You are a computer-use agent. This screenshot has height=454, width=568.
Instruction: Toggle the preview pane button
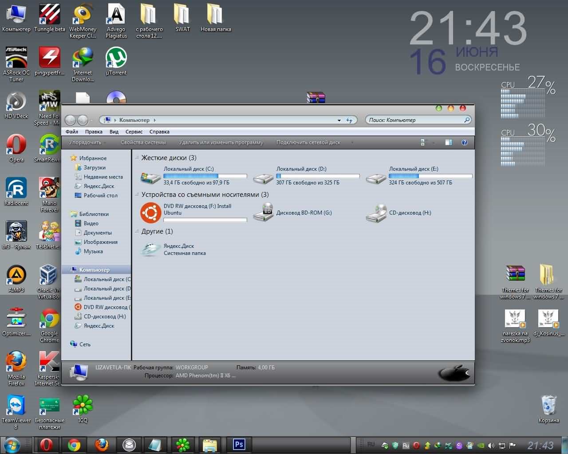(x=448, y=142)
